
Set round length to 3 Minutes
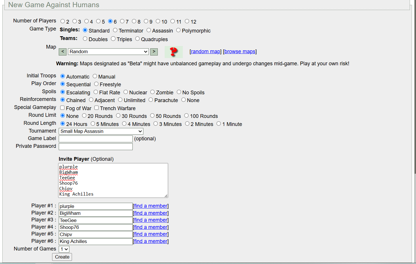point(155,124)
